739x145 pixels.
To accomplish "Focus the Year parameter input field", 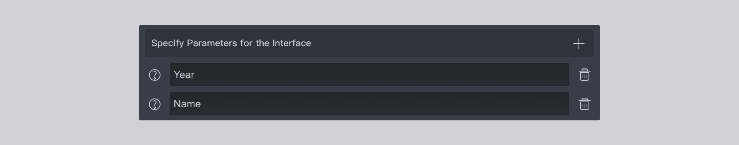I will click(x=369, y=75).
